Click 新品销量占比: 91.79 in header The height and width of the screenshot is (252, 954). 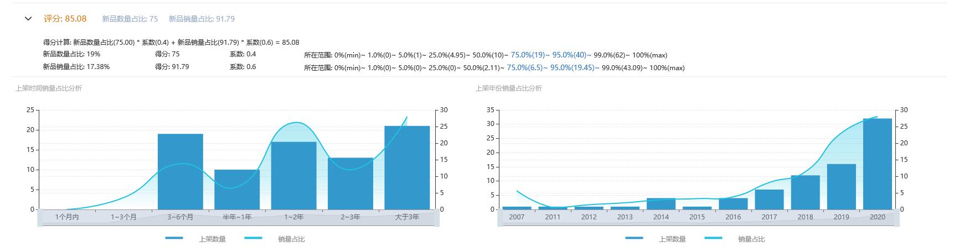202,19
